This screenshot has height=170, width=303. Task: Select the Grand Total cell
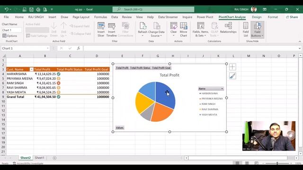click(x=20, y=97)
